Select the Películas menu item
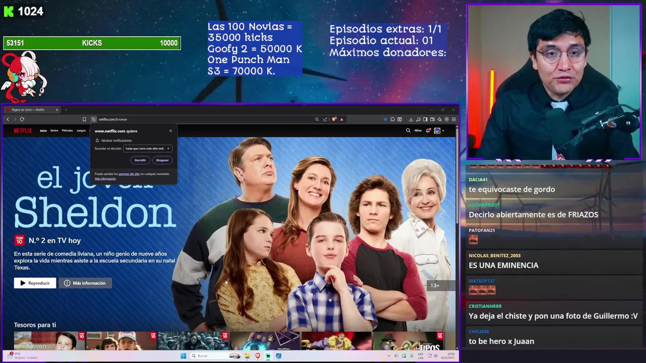Screen dimensions: 646x363 click(67, 131)
